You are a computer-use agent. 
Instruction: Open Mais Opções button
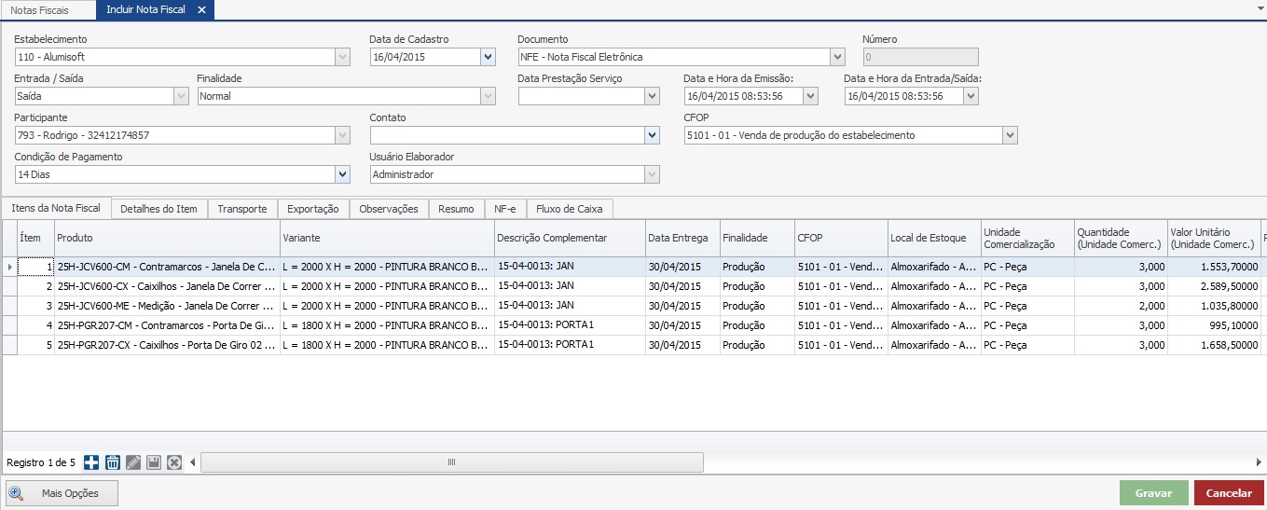[62, 493]
